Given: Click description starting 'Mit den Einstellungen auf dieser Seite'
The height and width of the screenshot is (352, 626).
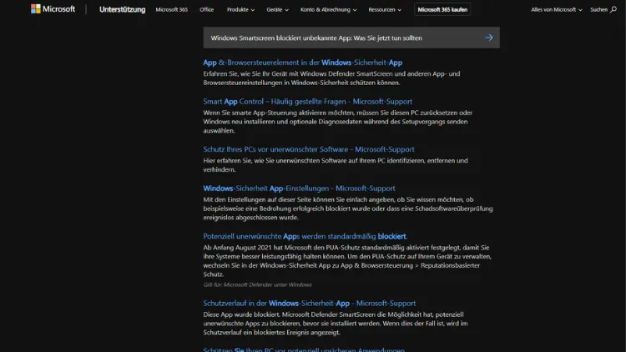Looking at the screenshot, I should [348, 209].
